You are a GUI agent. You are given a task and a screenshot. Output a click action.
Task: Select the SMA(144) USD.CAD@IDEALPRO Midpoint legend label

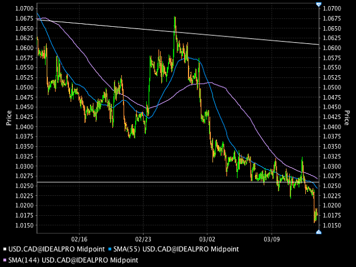pyautogui.click(x=73, y=260)
